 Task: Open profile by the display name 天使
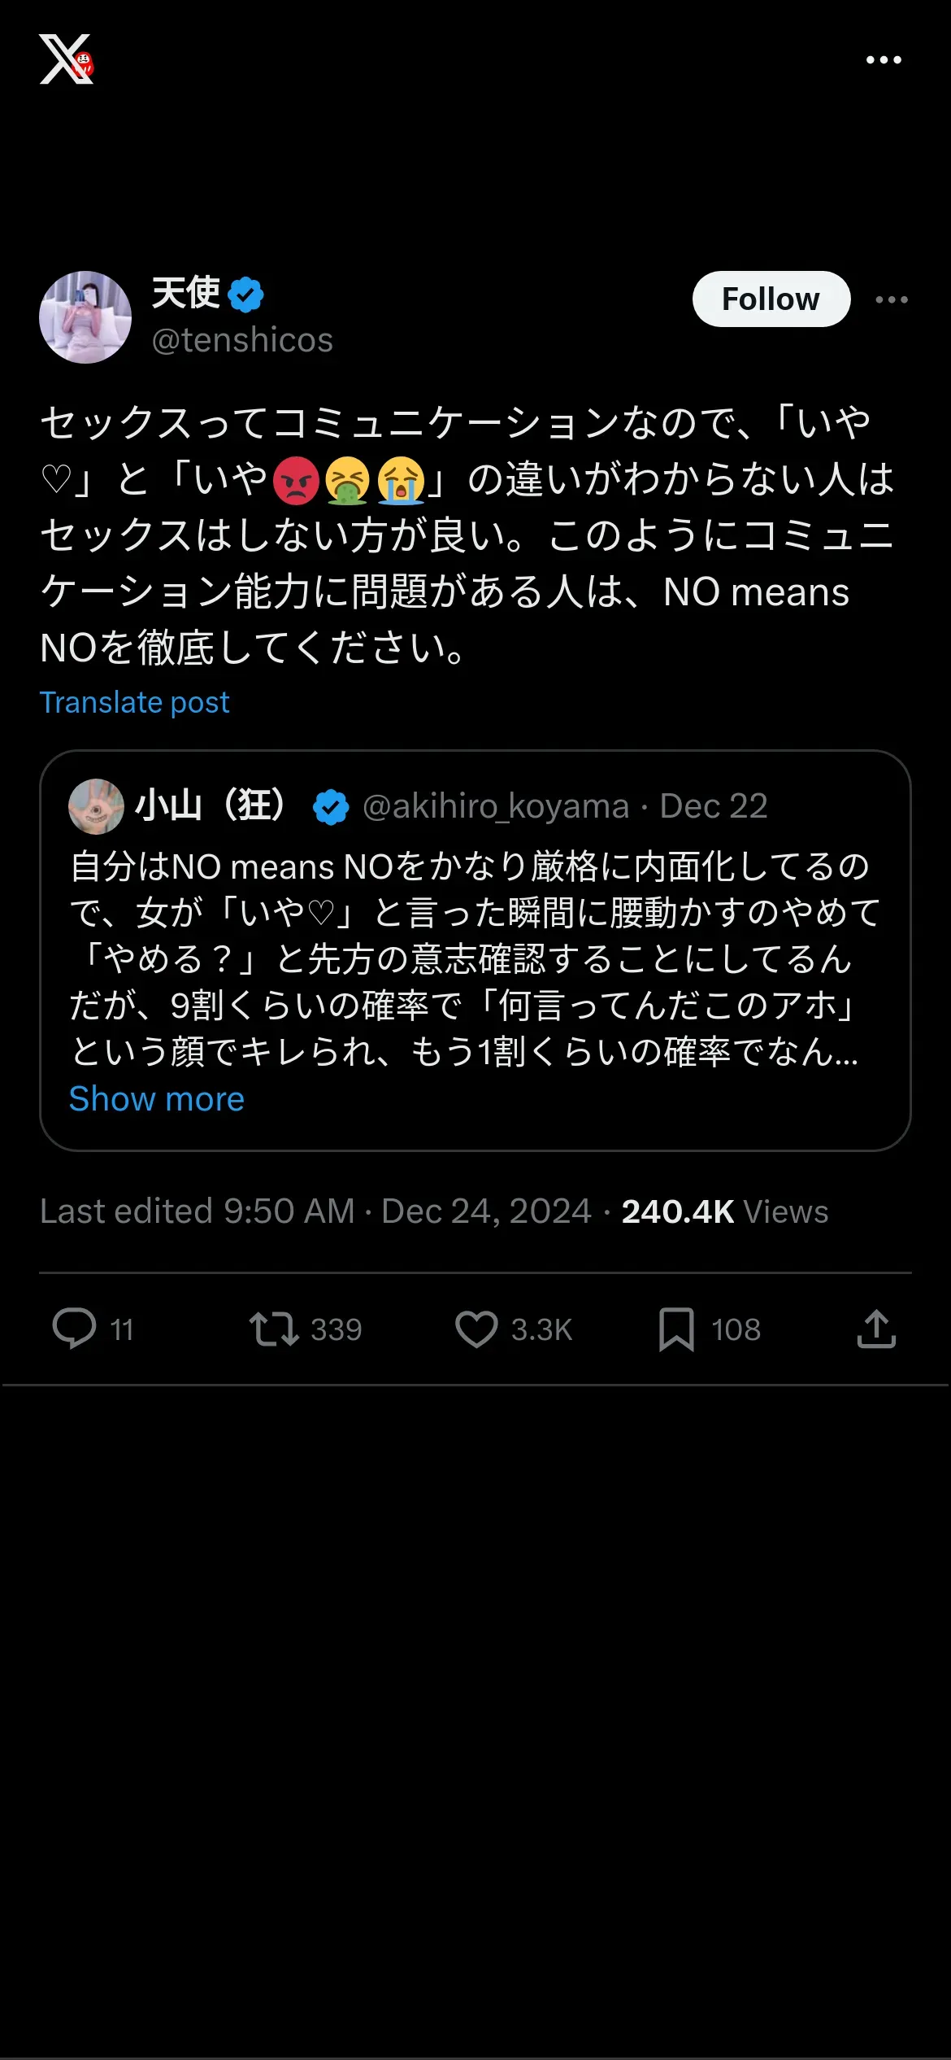pyautogui.click(x=186, y=293)
